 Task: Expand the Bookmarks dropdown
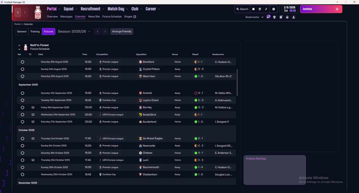coord(254,17)
